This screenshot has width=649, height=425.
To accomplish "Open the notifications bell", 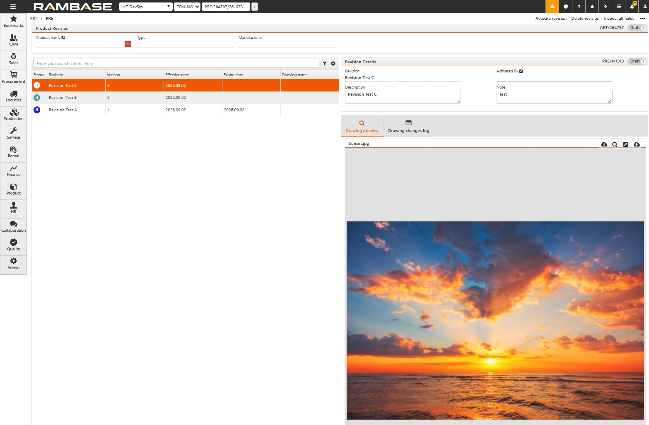I will tap(632, 7).
